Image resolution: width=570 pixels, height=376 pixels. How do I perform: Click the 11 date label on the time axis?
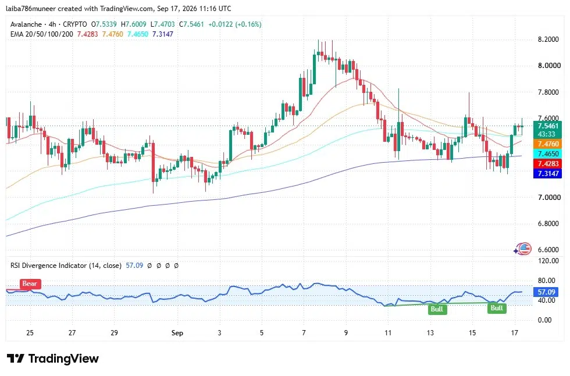coord(388,333)
